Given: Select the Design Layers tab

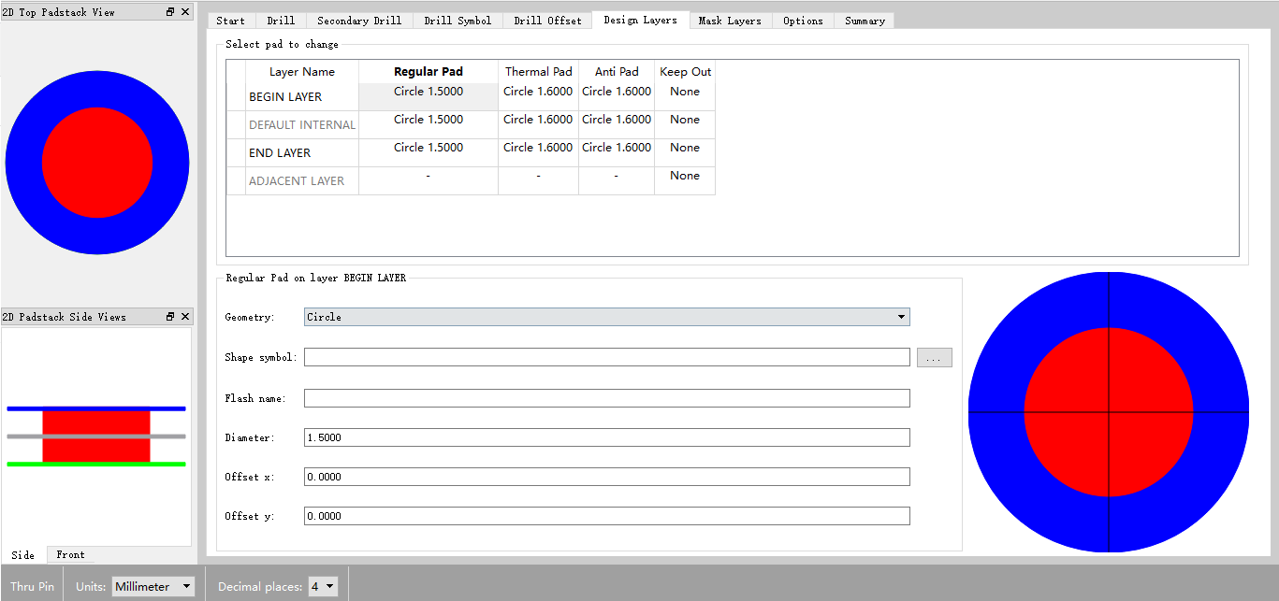Looking at the screenshot, I should click(640, 20).
